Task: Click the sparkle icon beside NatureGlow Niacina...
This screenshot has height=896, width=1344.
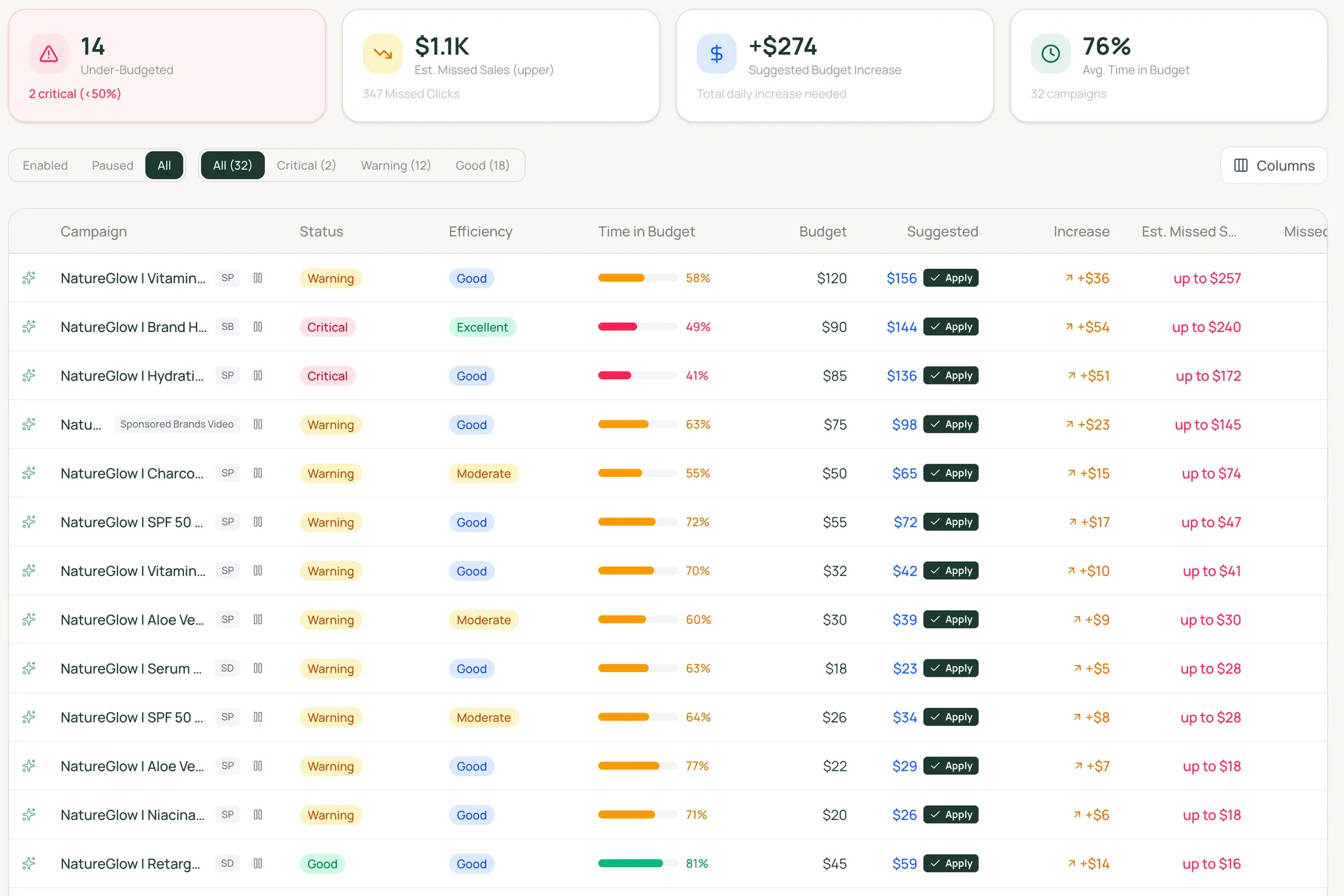Action: click(29, 815)
